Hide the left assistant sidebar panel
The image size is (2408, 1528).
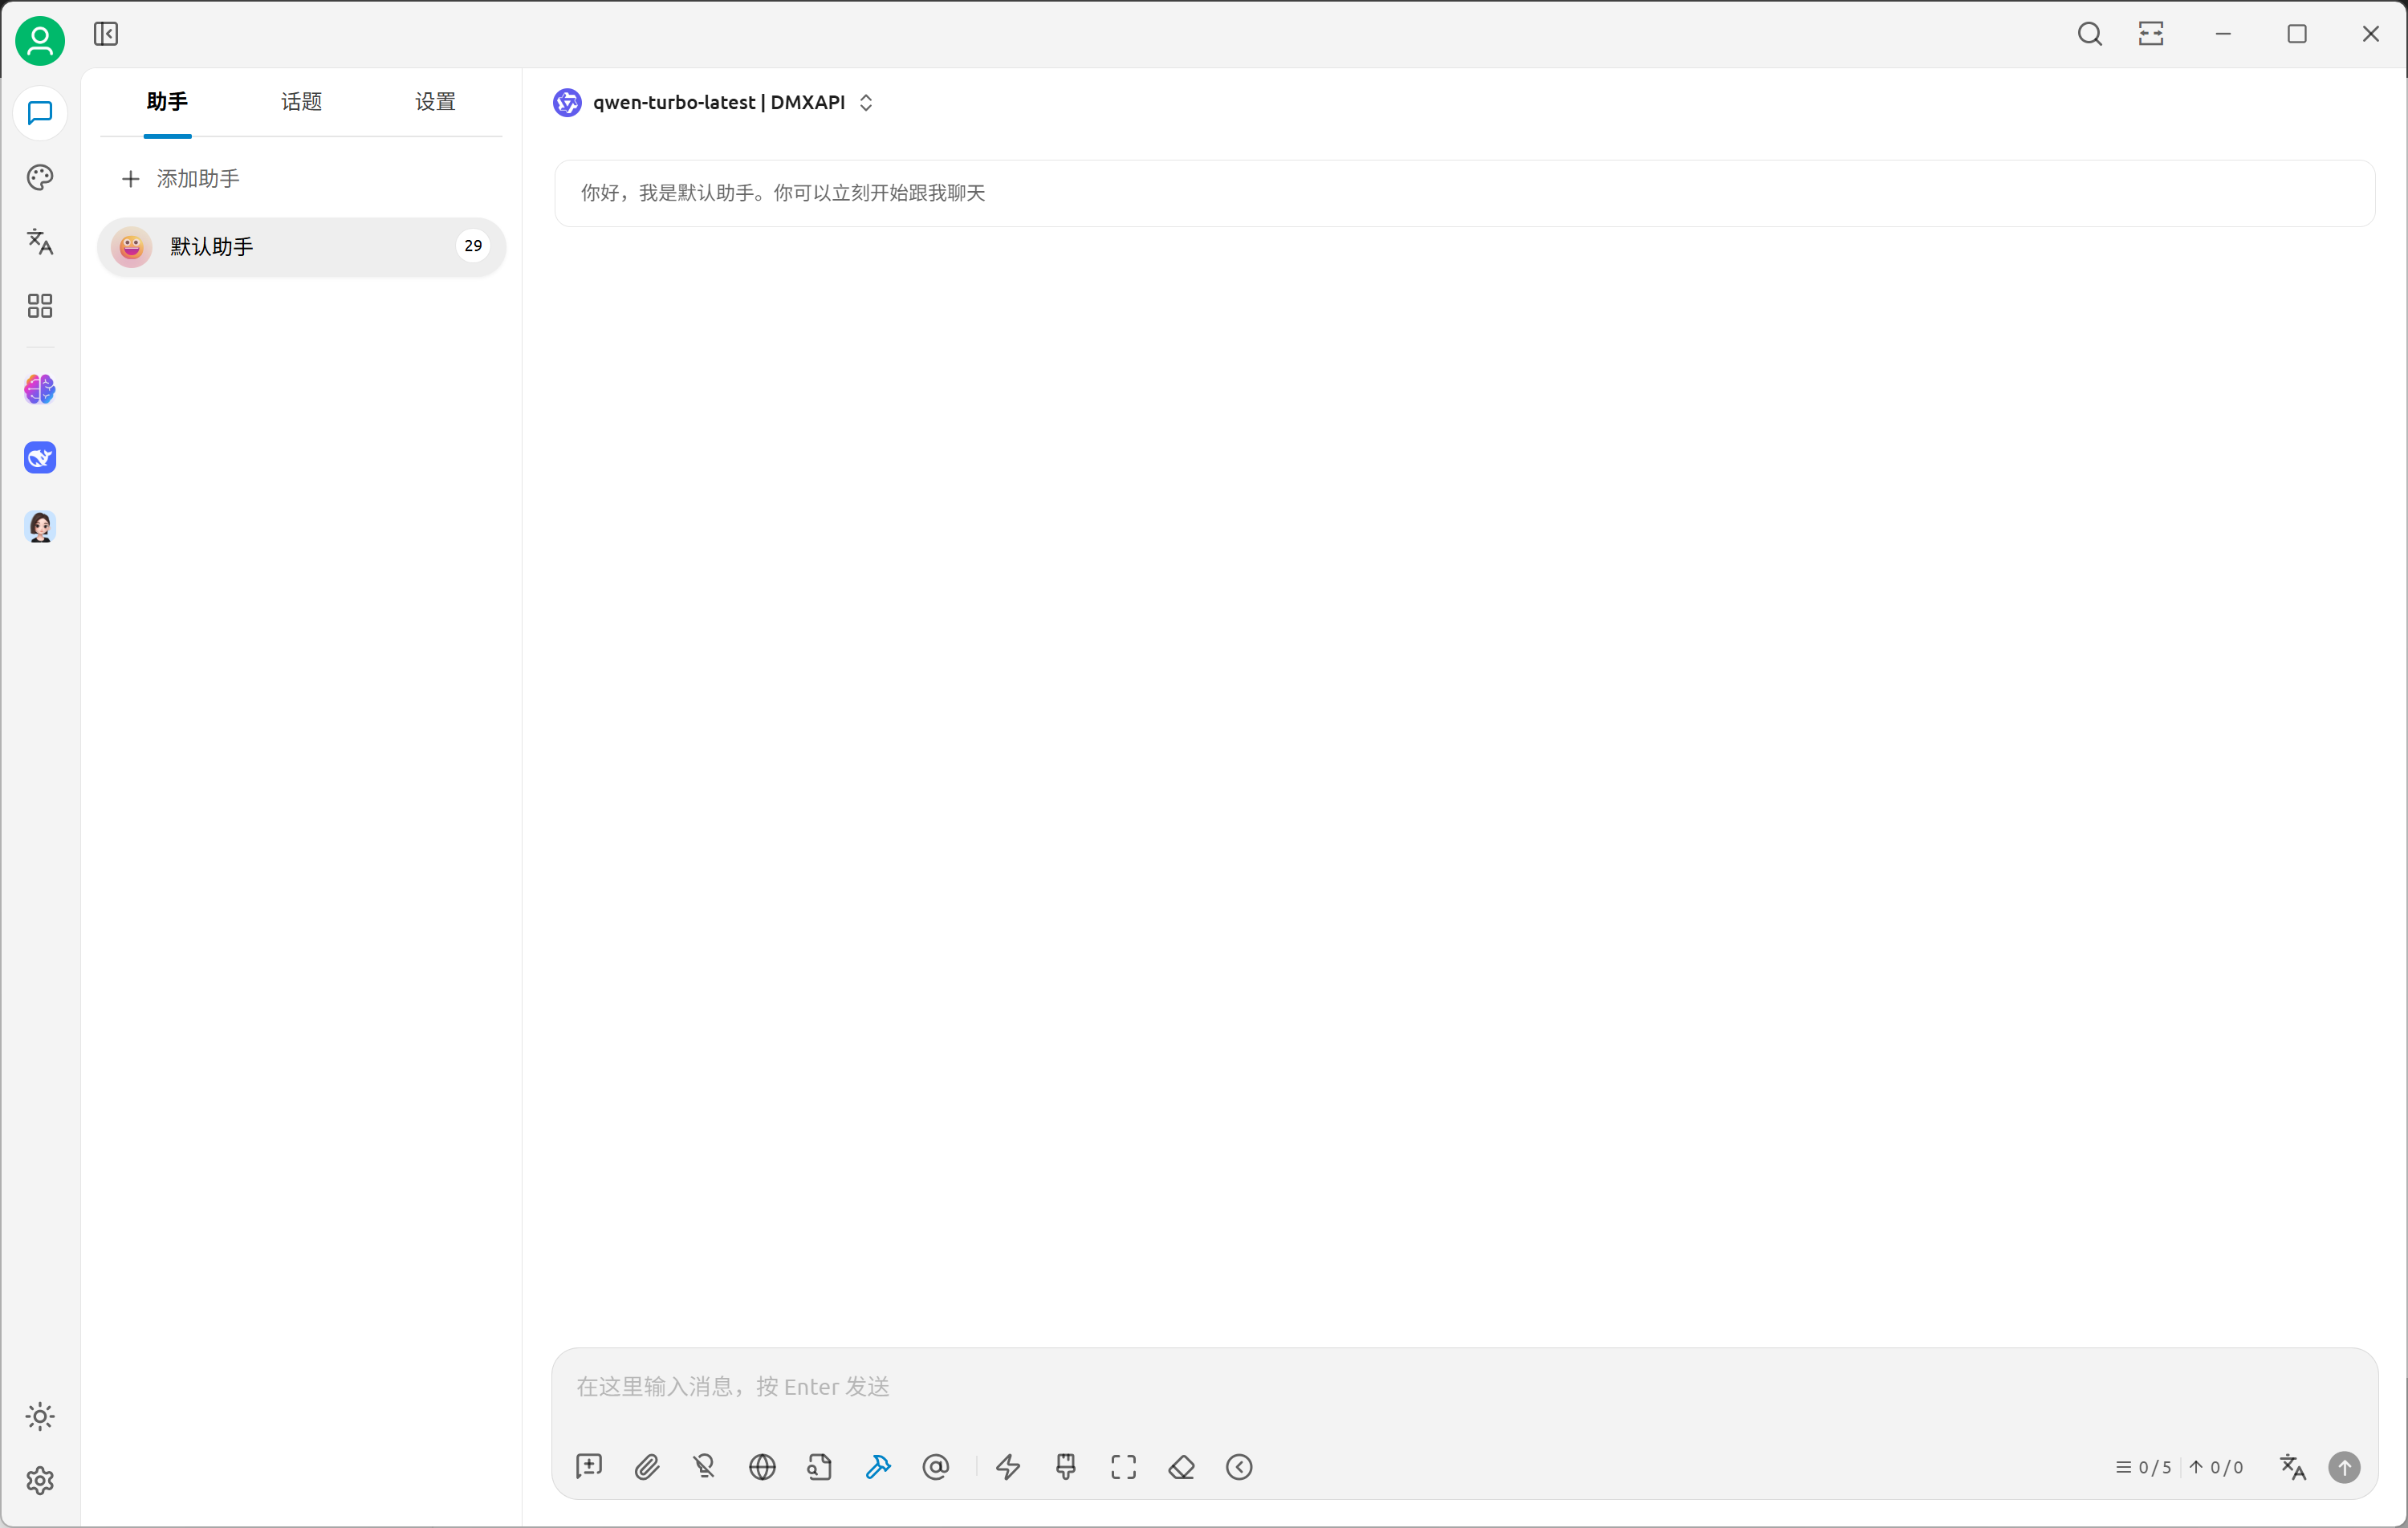tap(106, 34)
